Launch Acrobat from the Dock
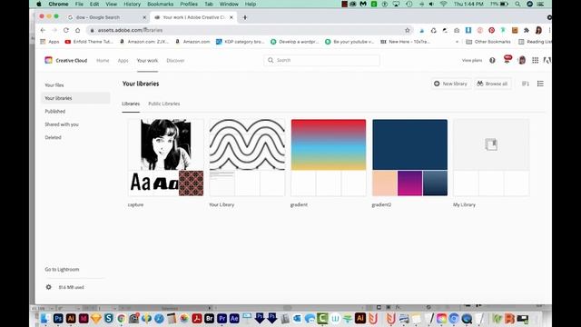Viewport: 581px width, 327px height. (197, 319)
